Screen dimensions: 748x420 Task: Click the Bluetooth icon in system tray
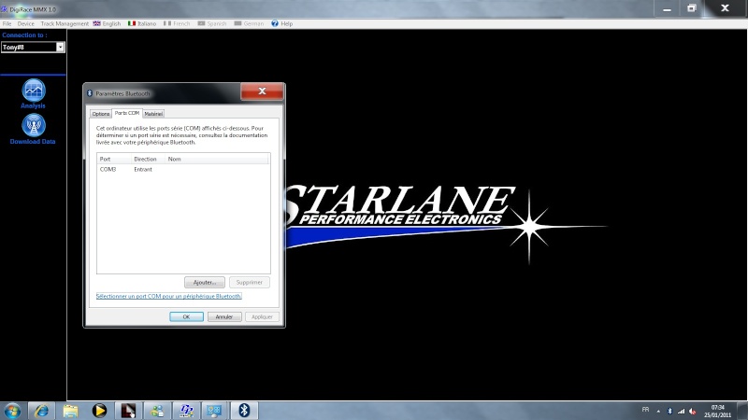(x=669, y=411)
